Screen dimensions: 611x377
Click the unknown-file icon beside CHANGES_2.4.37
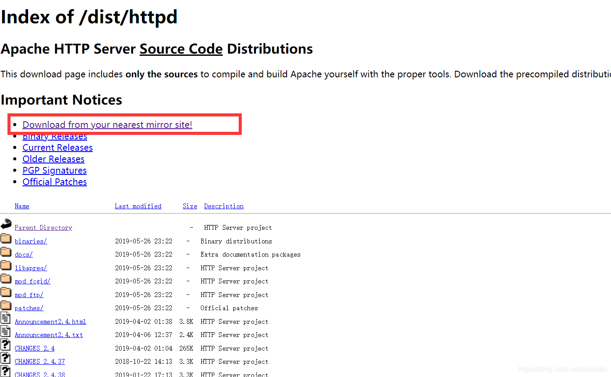pos(6,359)
